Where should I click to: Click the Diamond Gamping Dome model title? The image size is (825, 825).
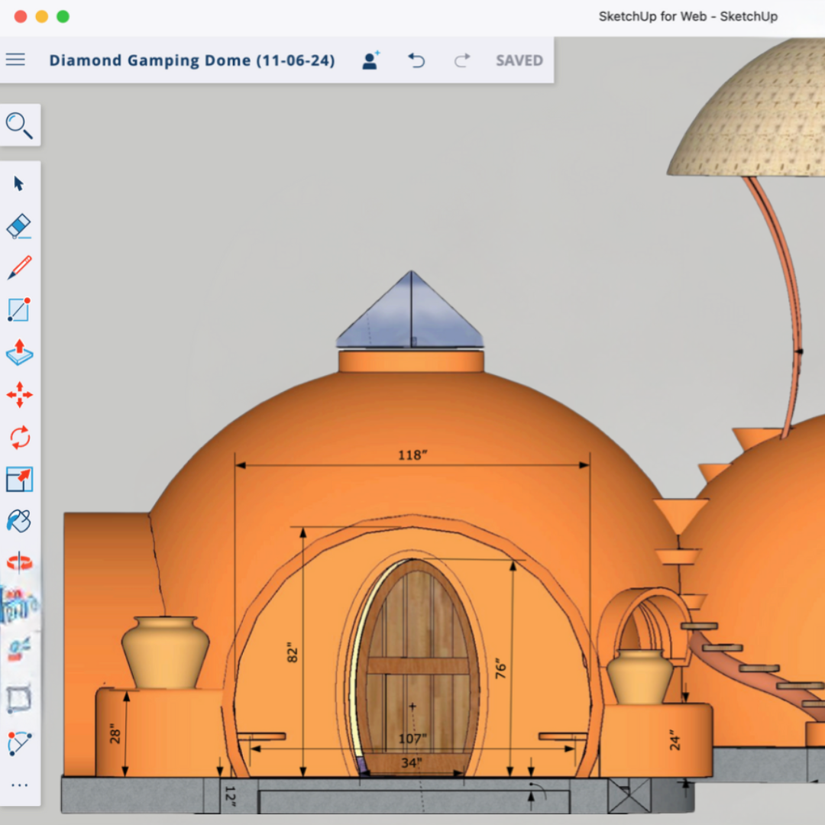(192, 60)
